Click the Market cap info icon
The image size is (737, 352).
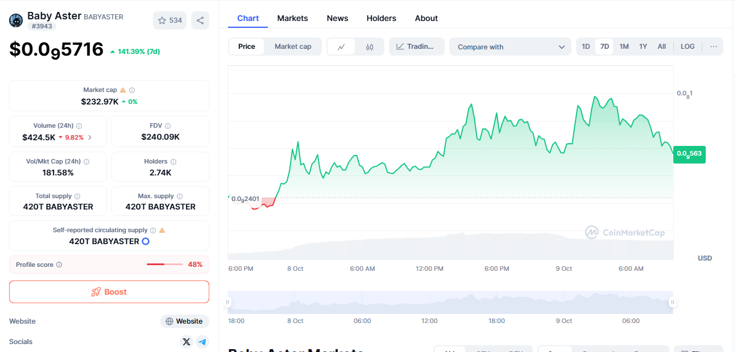[132, 90]
